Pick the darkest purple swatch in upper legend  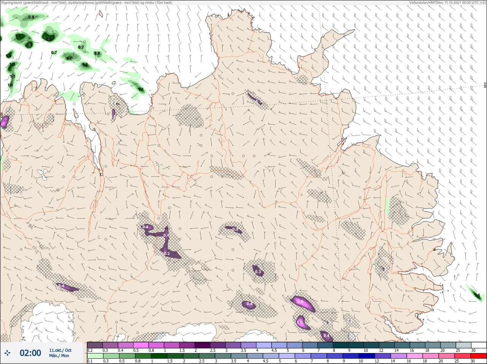[x=202, y=345]
